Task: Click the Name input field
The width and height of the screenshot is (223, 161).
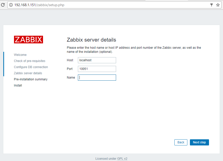Action: pyautogui.click(x=97, y=78)
